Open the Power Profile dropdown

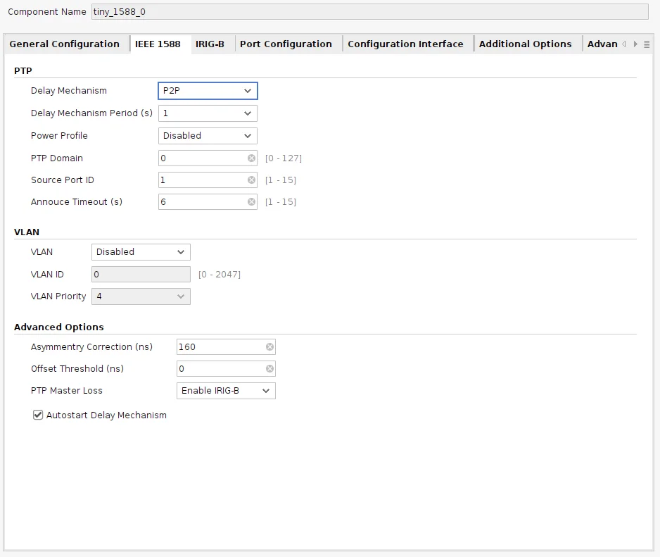(208, 136)
